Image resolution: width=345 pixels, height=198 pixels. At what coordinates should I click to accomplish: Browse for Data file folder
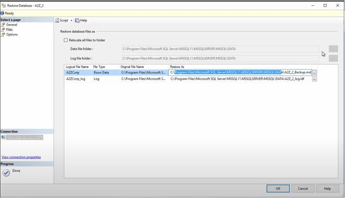pos(333,49)
